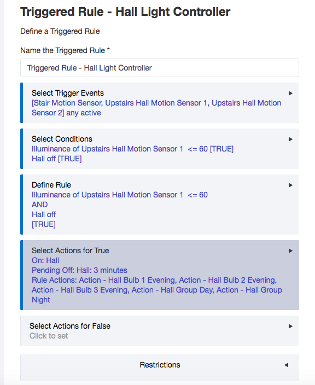Click Illuminance <= 60 [TRUE] condition
315x385 pixels.
[x=132, y=149]
